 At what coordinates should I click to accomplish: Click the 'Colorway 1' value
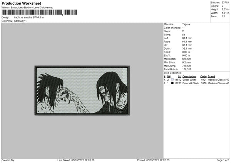(x=20, y=21)
